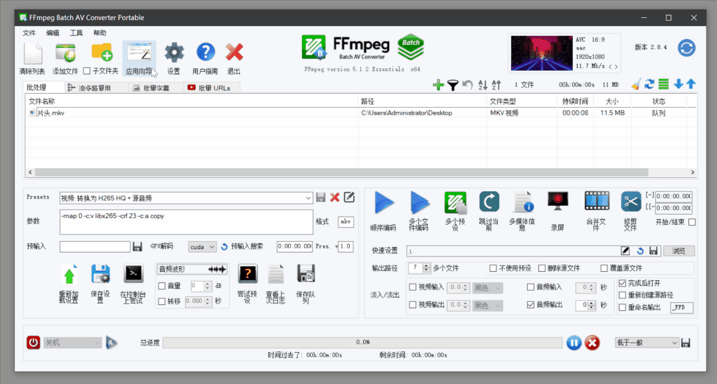Click the 修剪文件 trim scissors icon

point(630,201)
